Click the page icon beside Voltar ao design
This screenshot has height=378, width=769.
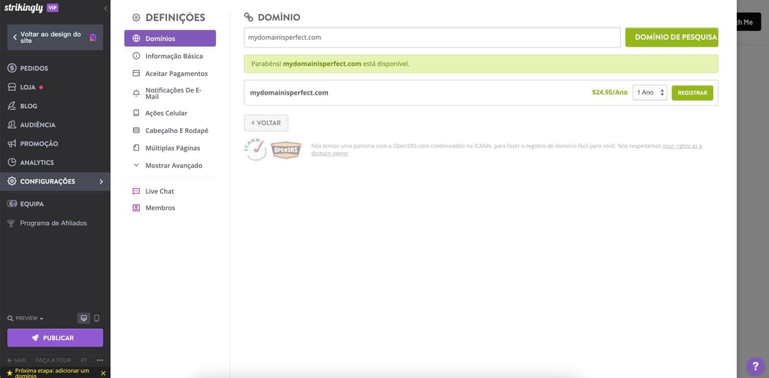click(x=93, y=37)
